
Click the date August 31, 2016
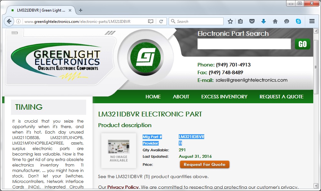(x=195, y=156)
